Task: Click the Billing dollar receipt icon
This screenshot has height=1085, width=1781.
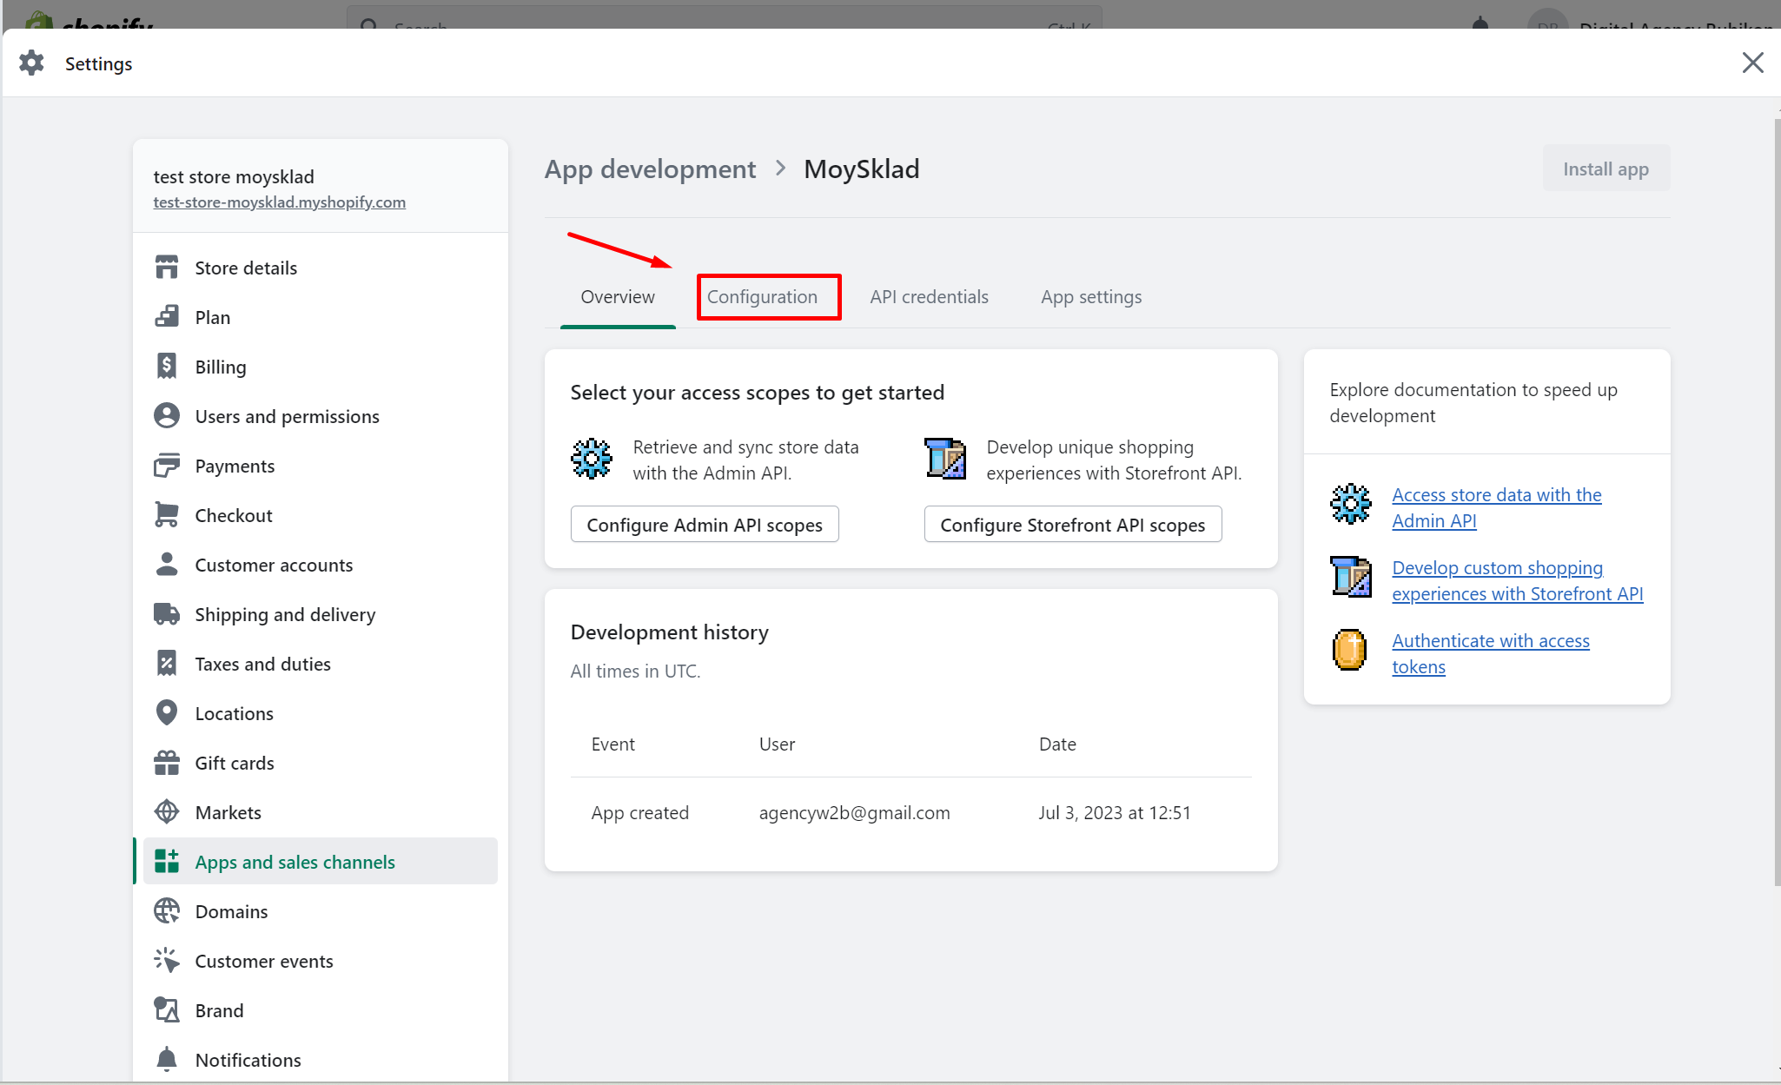Action: coord(166,367)
